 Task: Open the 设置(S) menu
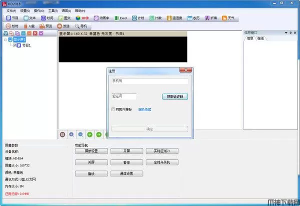(x=25, y=11)
